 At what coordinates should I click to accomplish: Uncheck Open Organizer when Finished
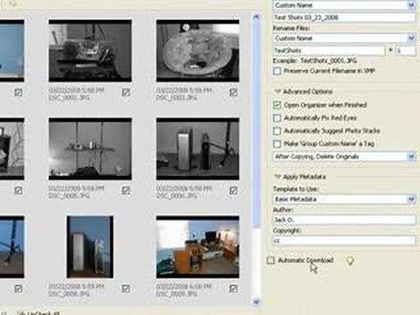[x=277, y=105]
